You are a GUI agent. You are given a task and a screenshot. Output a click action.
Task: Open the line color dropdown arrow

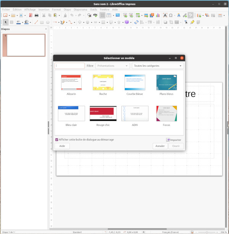[23, 23]
